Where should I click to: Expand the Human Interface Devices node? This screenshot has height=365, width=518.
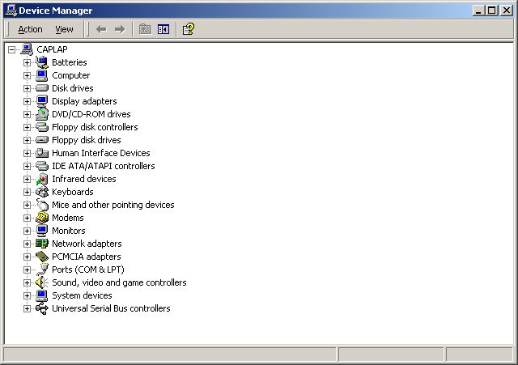[27, 153]
